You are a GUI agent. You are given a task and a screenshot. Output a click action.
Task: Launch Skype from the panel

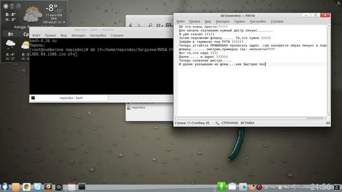[37, 187]
